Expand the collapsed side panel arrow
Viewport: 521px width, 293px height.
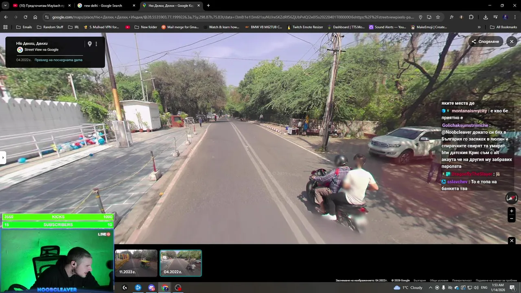(3, 157)
